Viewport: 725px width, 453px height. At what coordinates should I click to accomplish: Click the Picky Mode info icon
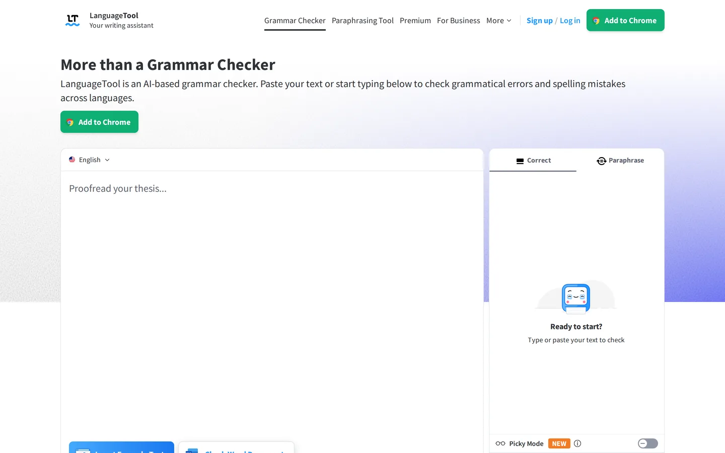click(x=577, y=443)
